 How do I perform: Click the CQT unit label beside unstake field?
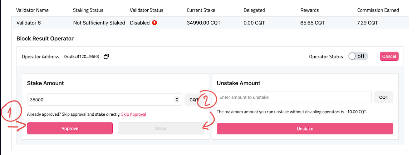tap(384, 97)
